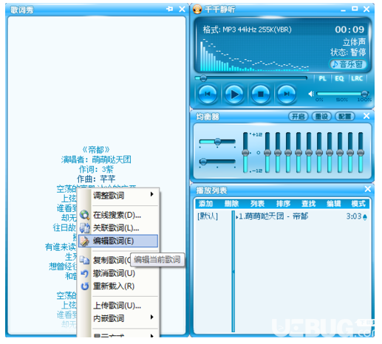Choose 上传歌词(U)... menu entry

(x=118, y=306)
